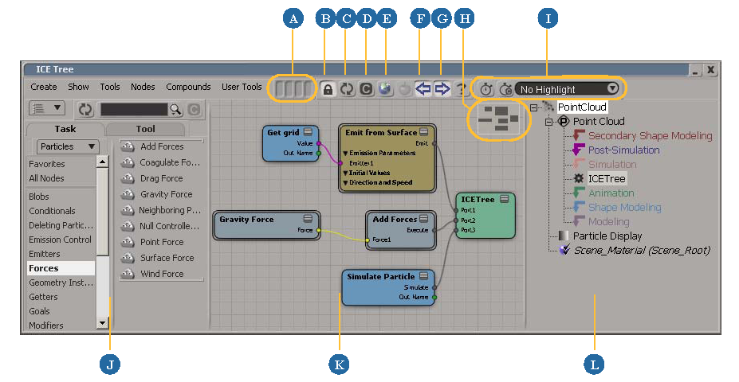Switch to the Tool tab

[x=146, y=129]
